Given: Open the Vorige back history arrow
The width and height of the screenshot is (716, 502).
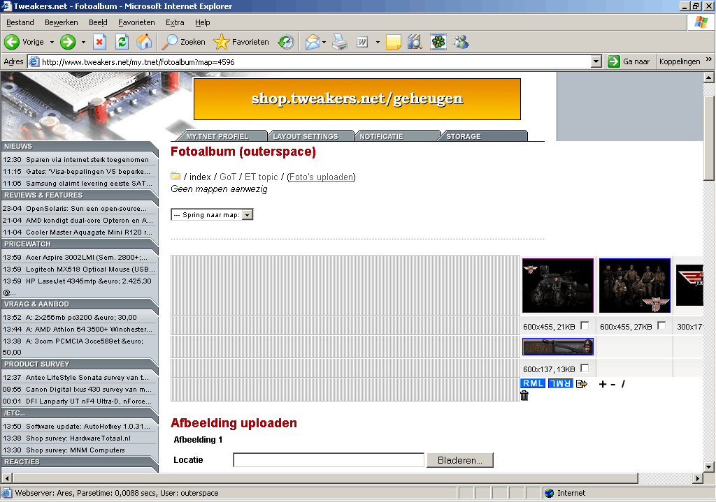Looking at the screenshot, I should coord(52,42).
